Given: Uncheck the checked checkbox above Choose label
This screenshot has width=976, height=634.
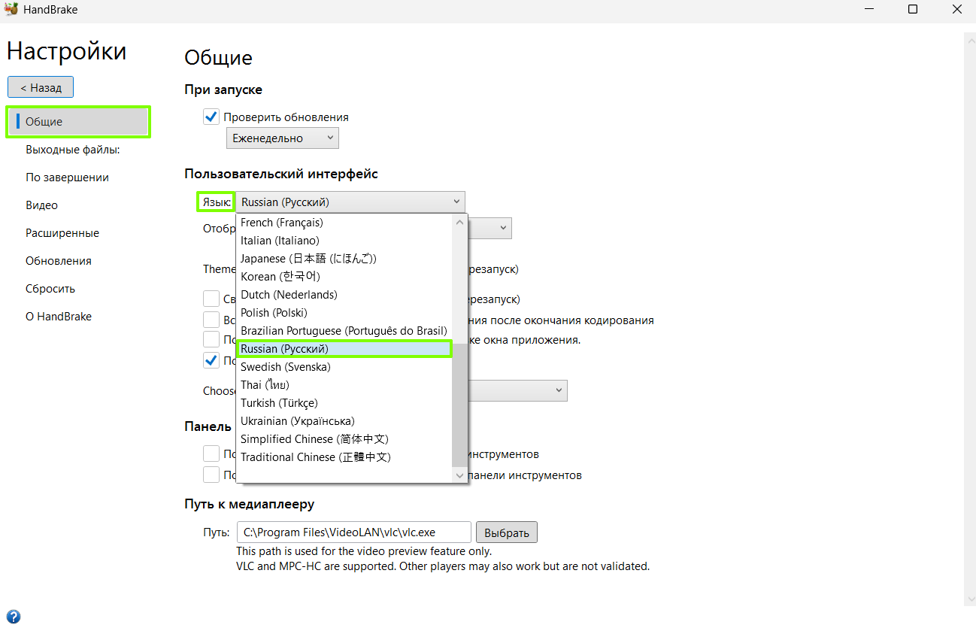Looking at the screenshot, I should tap(211, 360).
